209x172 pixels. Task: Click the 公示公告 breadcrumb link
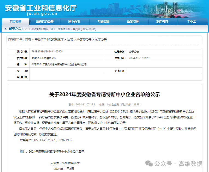click(101, 40)
